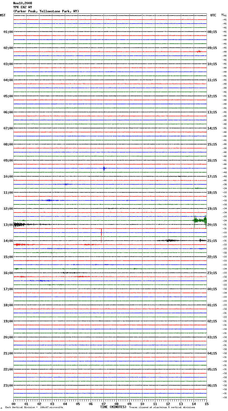Screen dimensions: 228x411
Task: Click minute 15 on the time axis
Action: click(207, 404)
